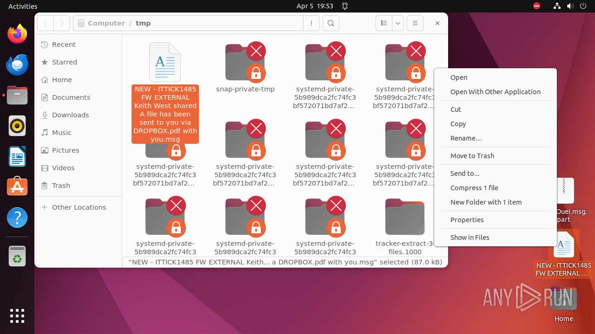Show the applications grid
This screenshot has width=595, height=334.
tap(17, 316)
